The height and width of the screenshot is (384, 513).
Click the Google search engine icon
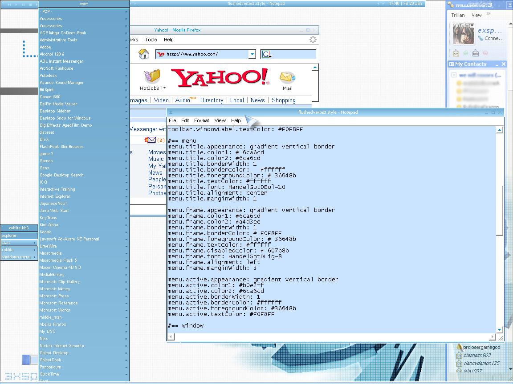266,54
